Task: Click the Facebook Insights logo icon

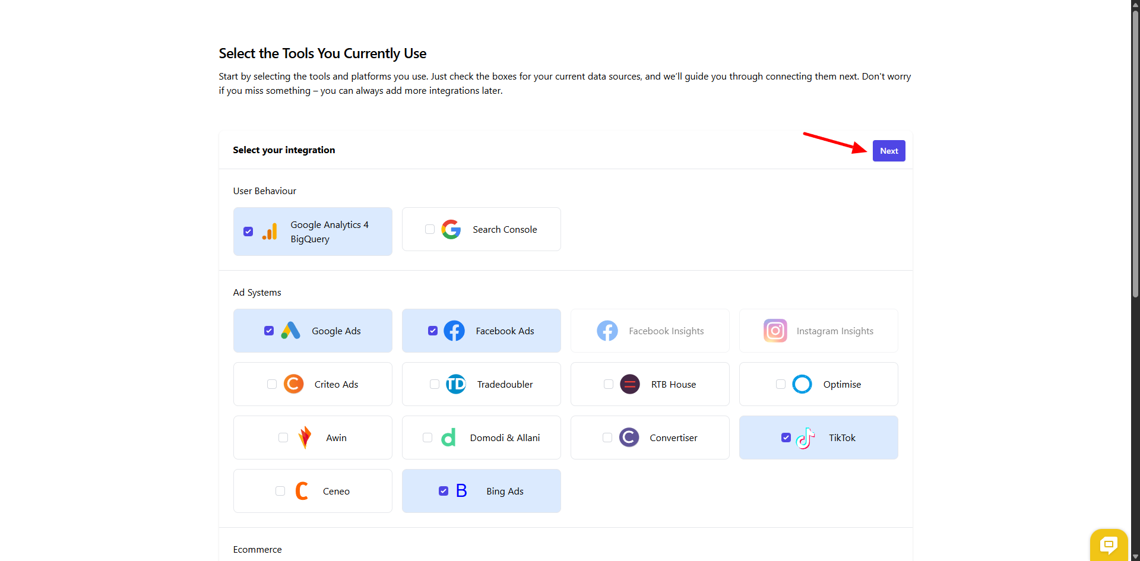Action: pos(607,331)
